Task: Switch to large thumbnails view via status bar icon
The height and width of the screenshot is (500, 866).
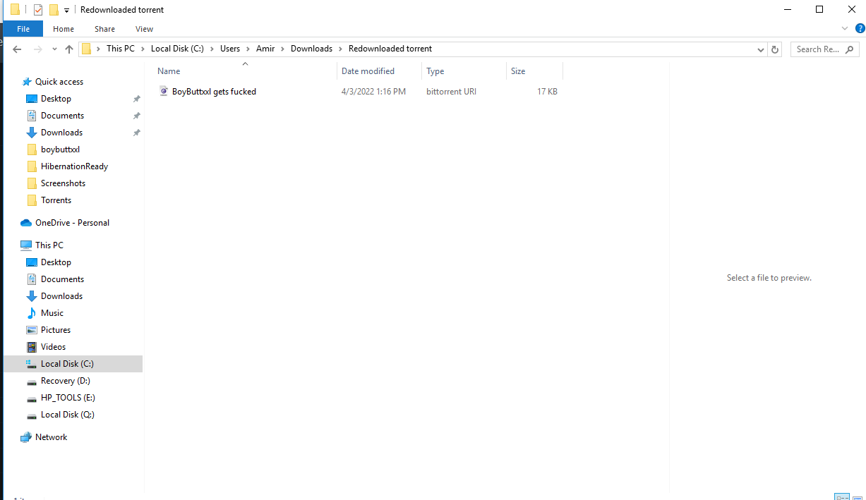Action: click(x=858, y=496)
